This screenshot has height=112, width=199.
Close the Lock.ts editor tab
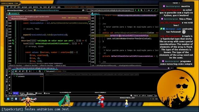[x=99, y=13]
